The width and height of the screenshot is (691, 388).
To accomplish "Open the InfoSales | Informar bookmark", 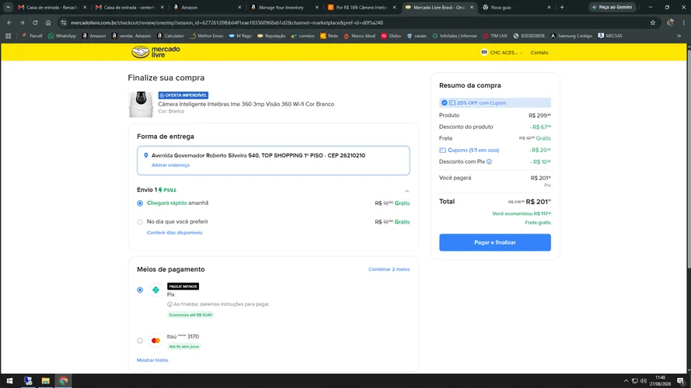I will 455,36.
